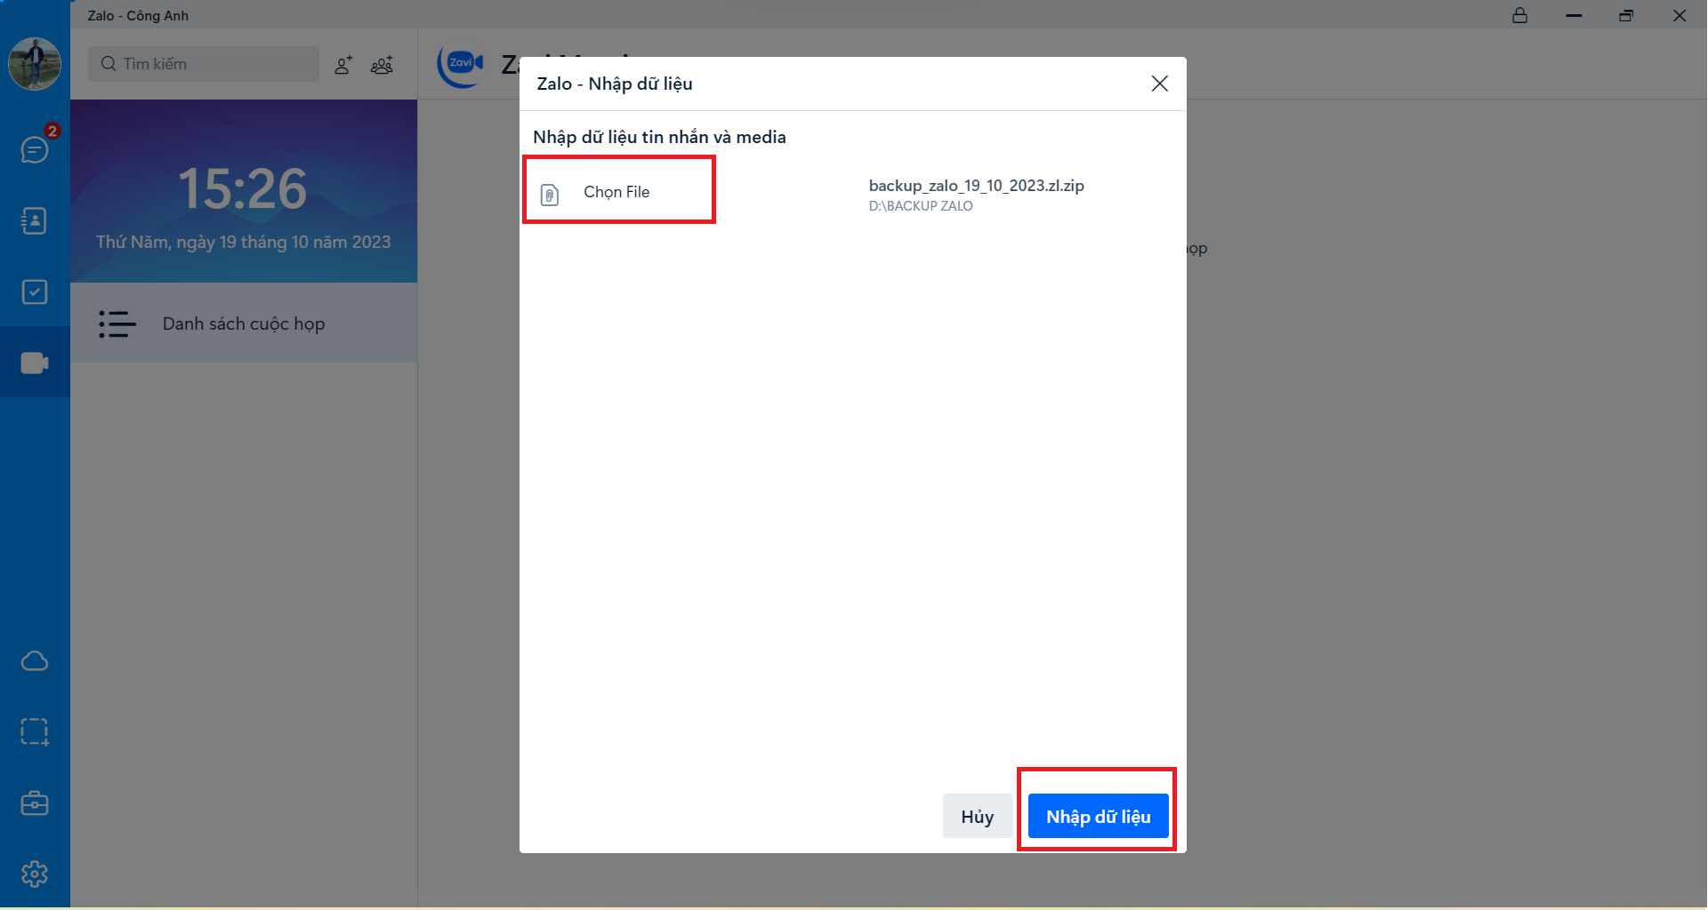Click the lock icon in the title bar
This screenshot has height=910, width=1708.
pyautogui.click(x=1519, y=15)
